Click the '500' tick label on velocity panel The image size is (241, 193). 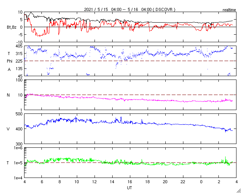19,114
